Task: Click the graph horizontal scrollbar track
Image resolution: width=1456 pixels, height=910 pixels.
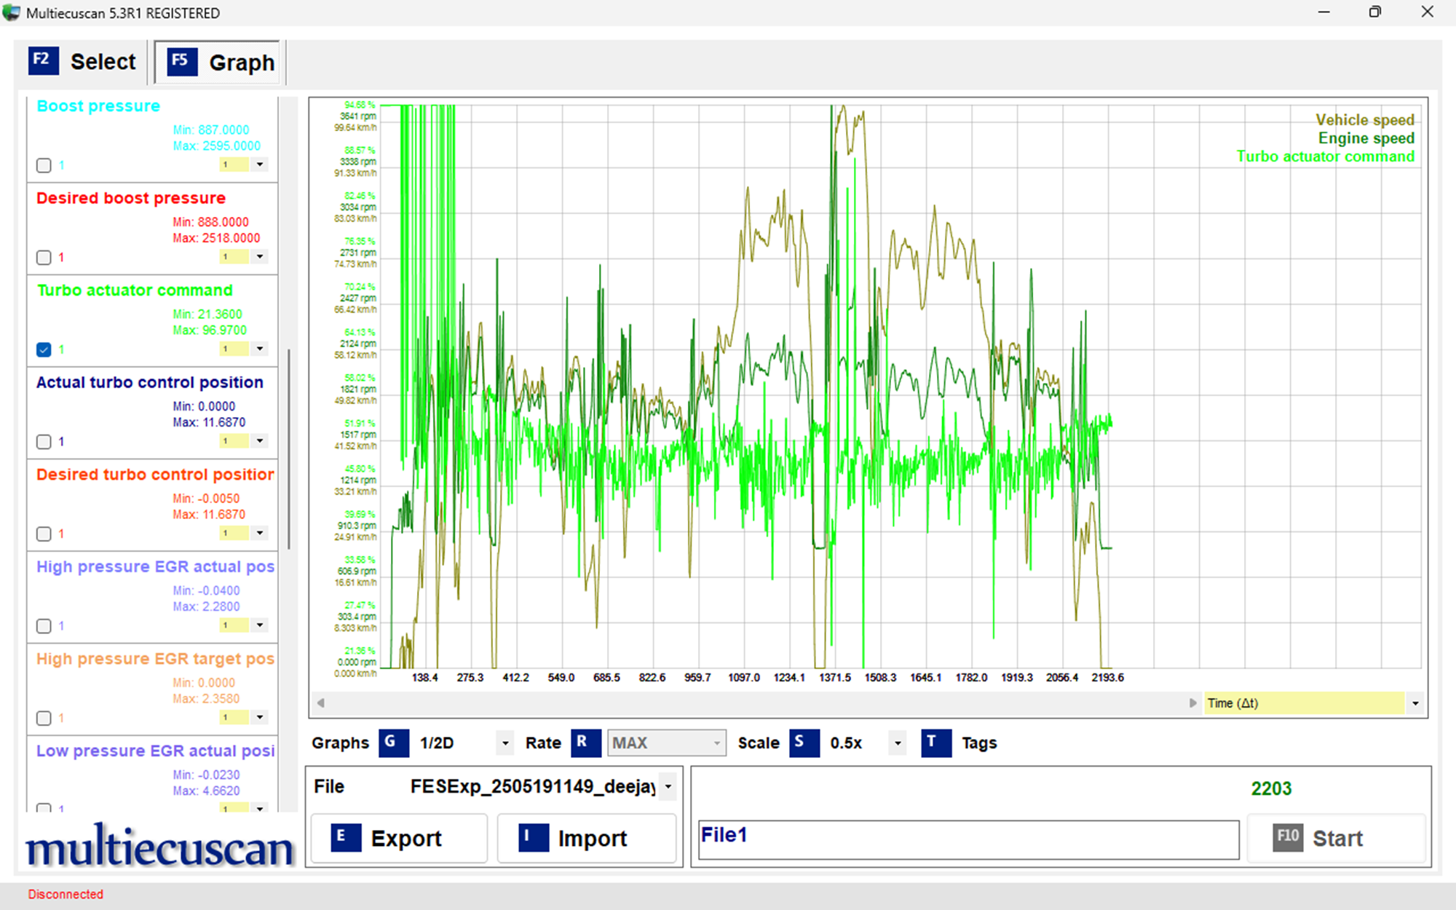Action: (757, 703)
